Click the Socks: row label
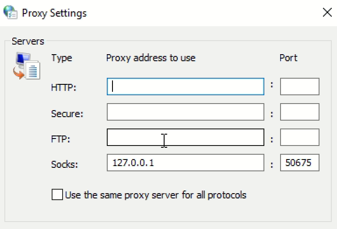 (x=64, y=164)
